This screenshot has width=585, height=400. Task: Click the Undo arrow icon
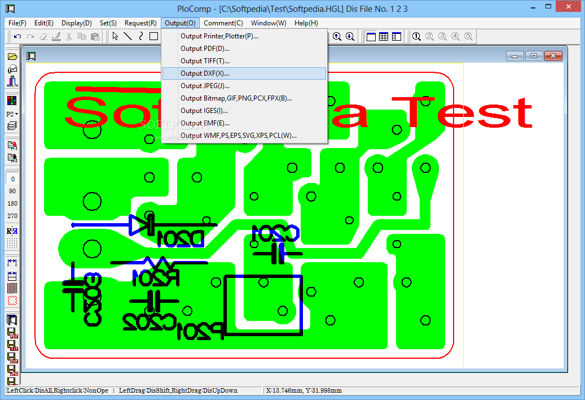point(17,37)
